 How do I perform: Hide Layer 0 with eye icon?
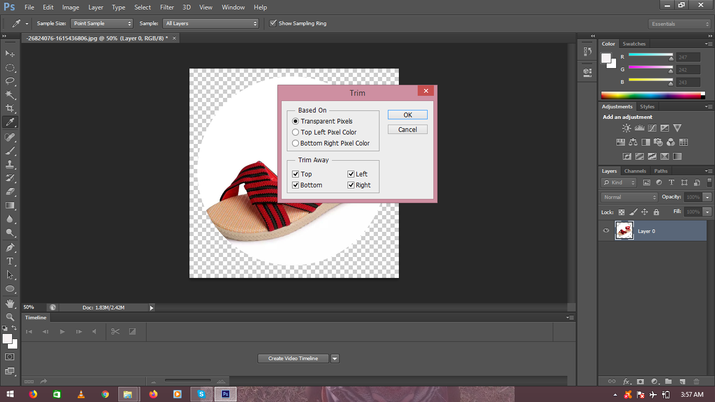606,230
